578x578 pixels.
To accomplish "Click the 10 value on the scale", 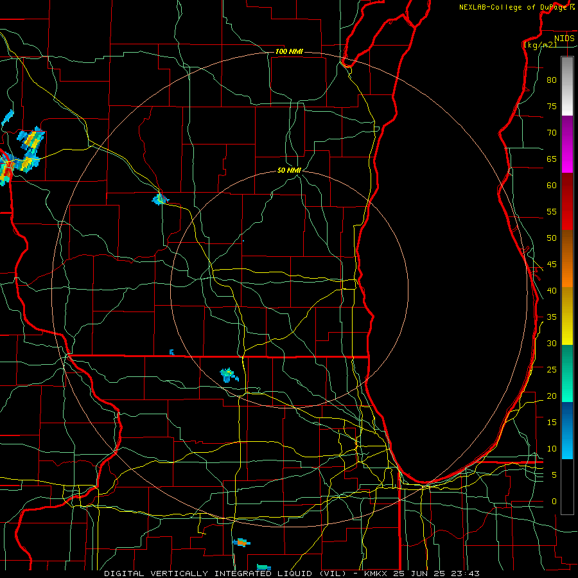I will click(x=552, y=449).
